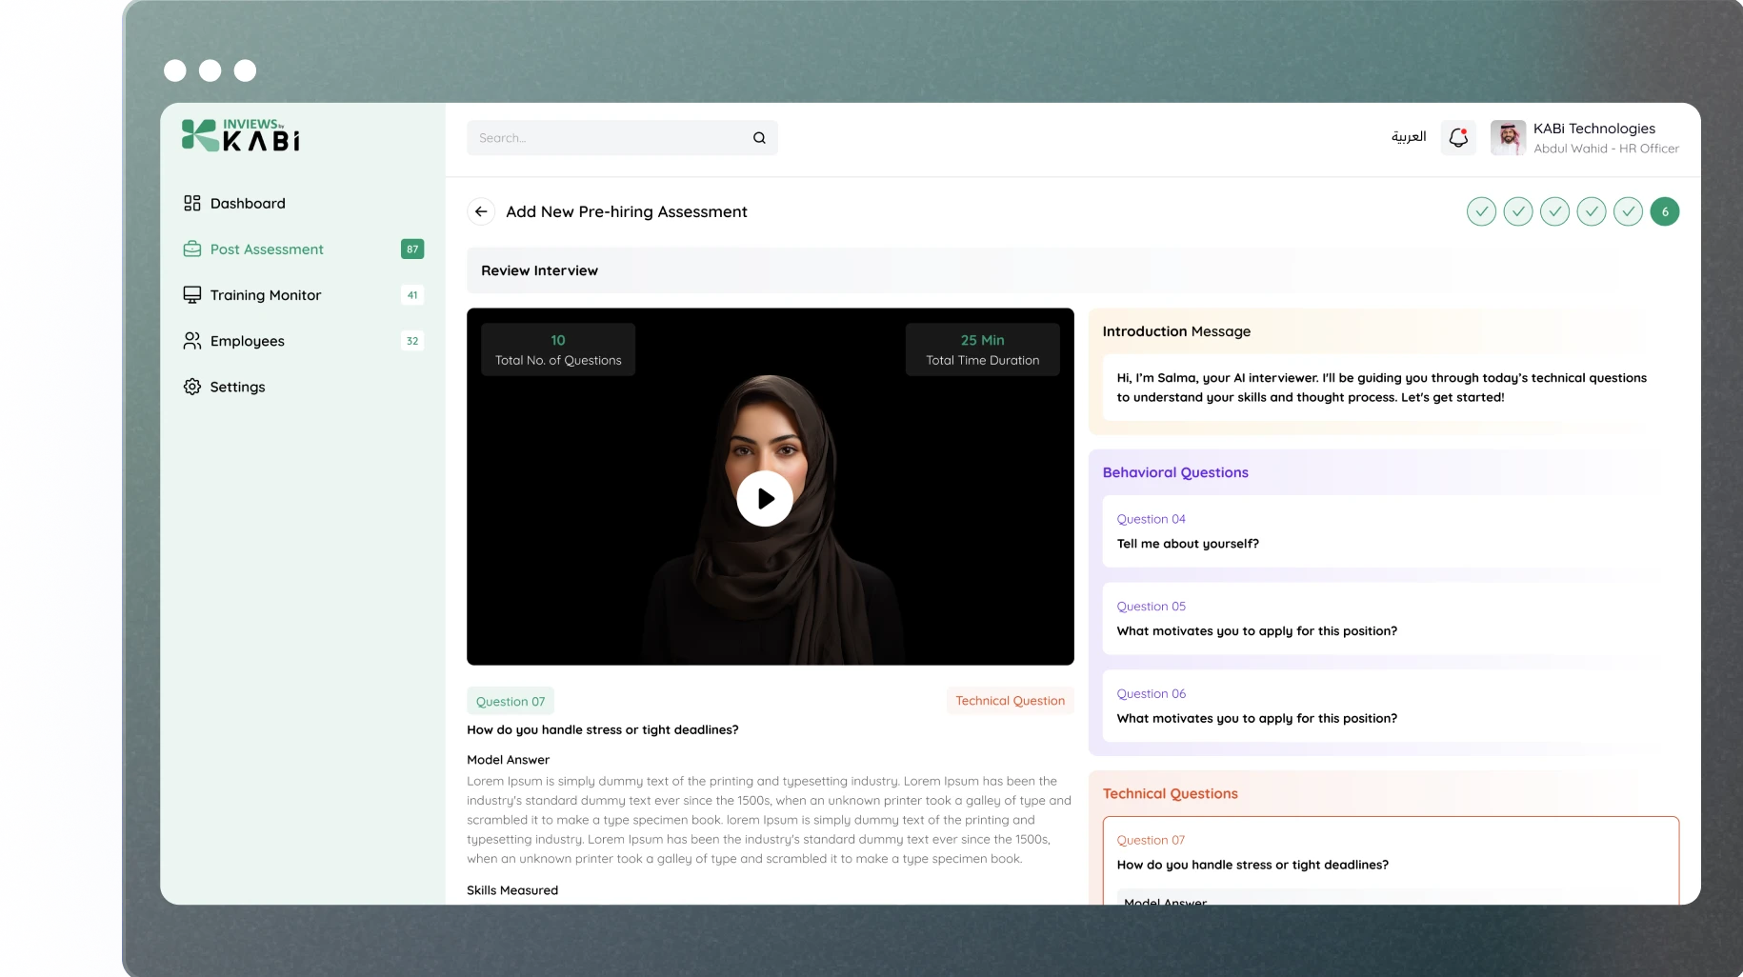Click the Total No. of Questions badge
The height and width of the screenshot is (977, 1743).
(x=558, y=349)
